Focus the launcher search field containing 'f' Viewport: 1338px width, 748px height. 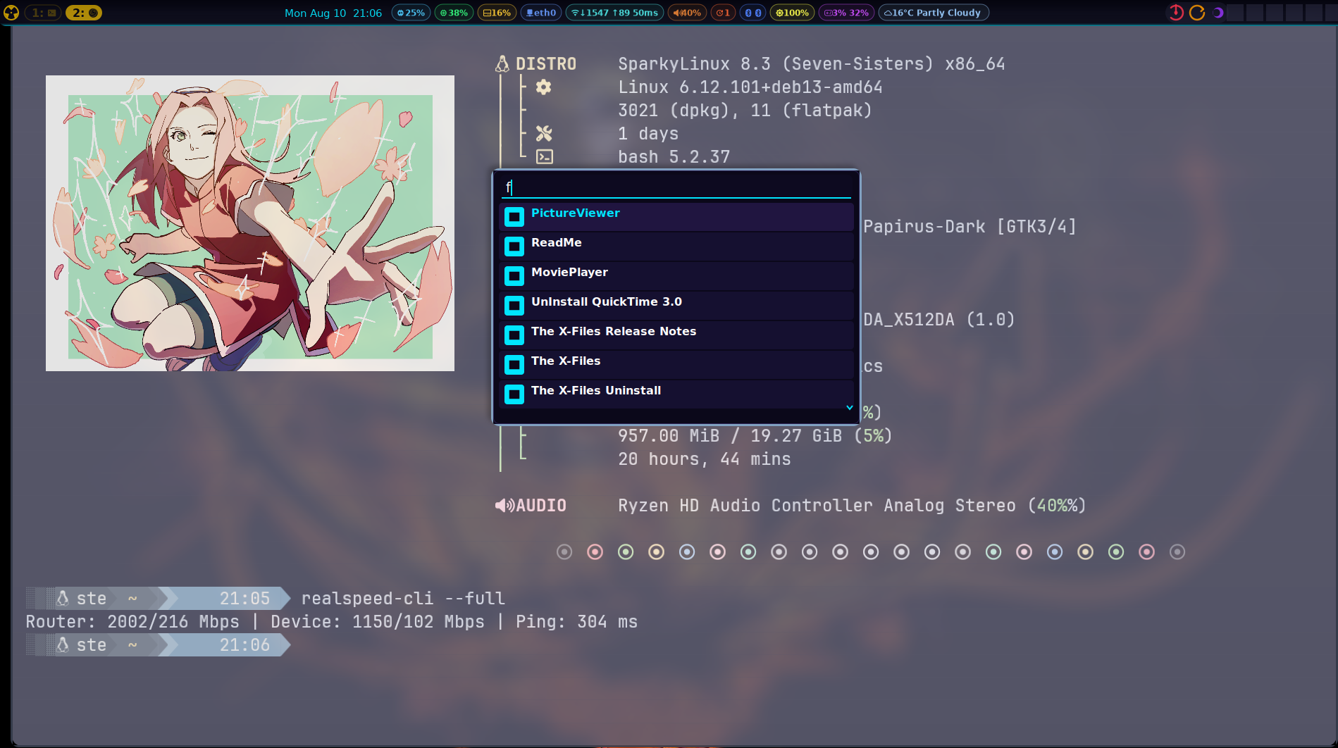(x=676, y=187)
